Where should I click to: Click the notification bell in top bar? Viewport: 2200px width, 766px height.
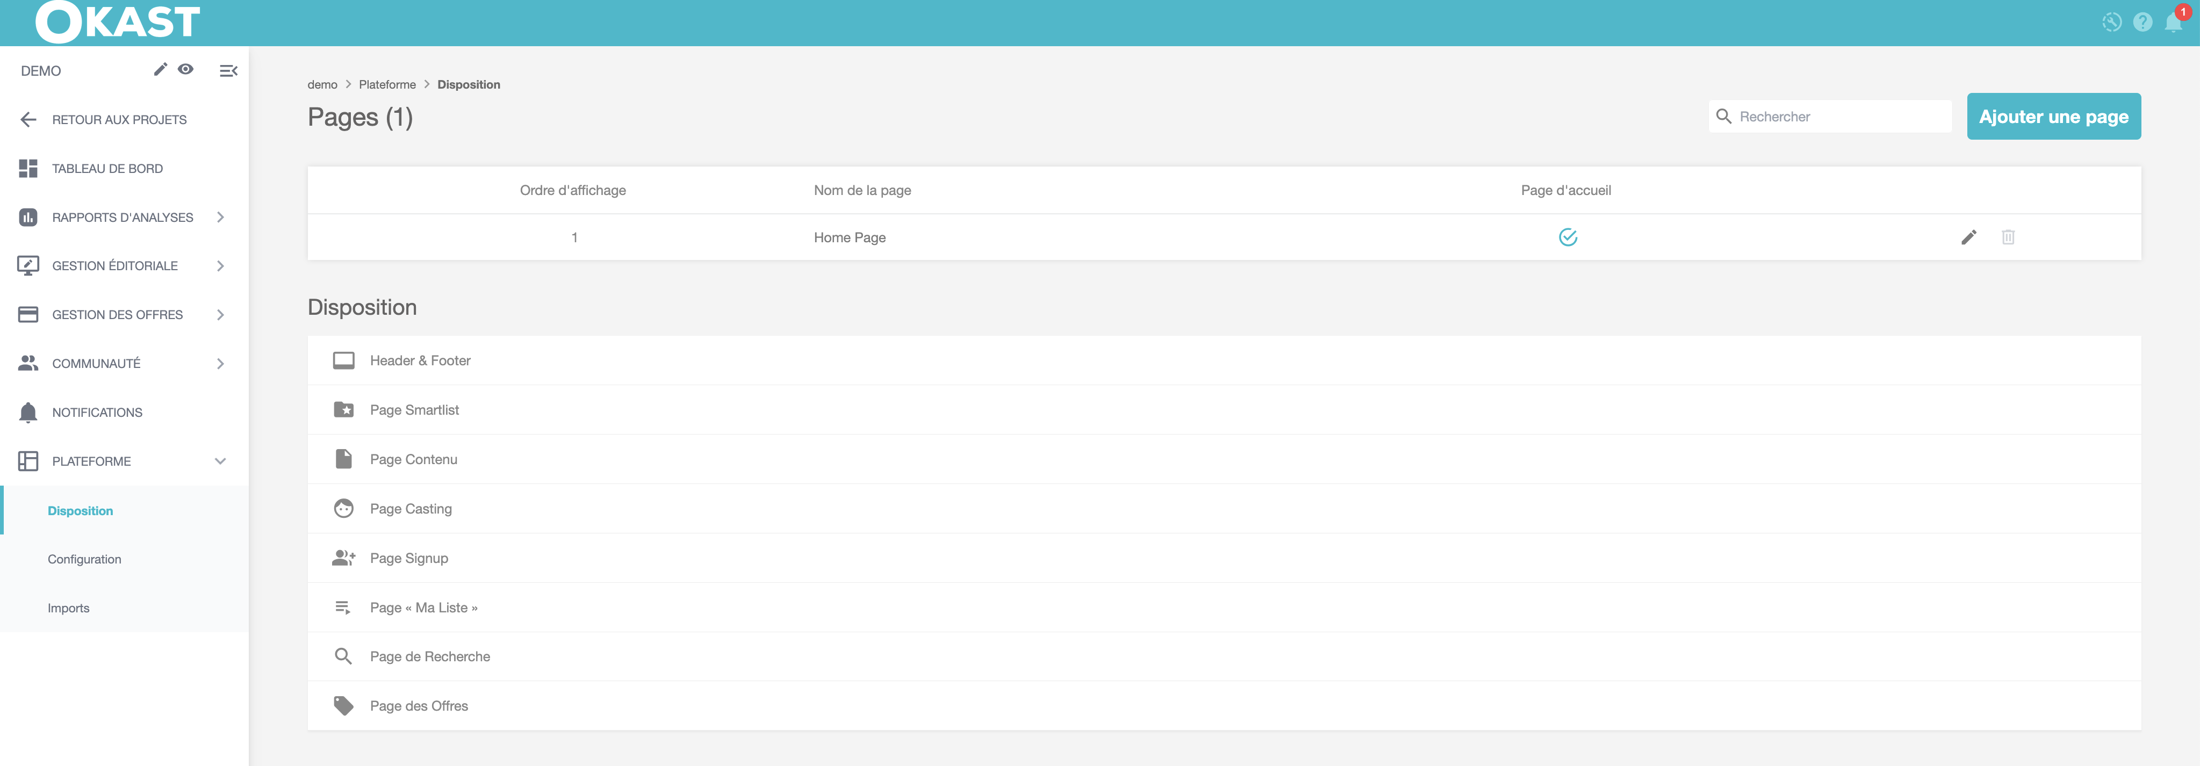pos(2173,23)
